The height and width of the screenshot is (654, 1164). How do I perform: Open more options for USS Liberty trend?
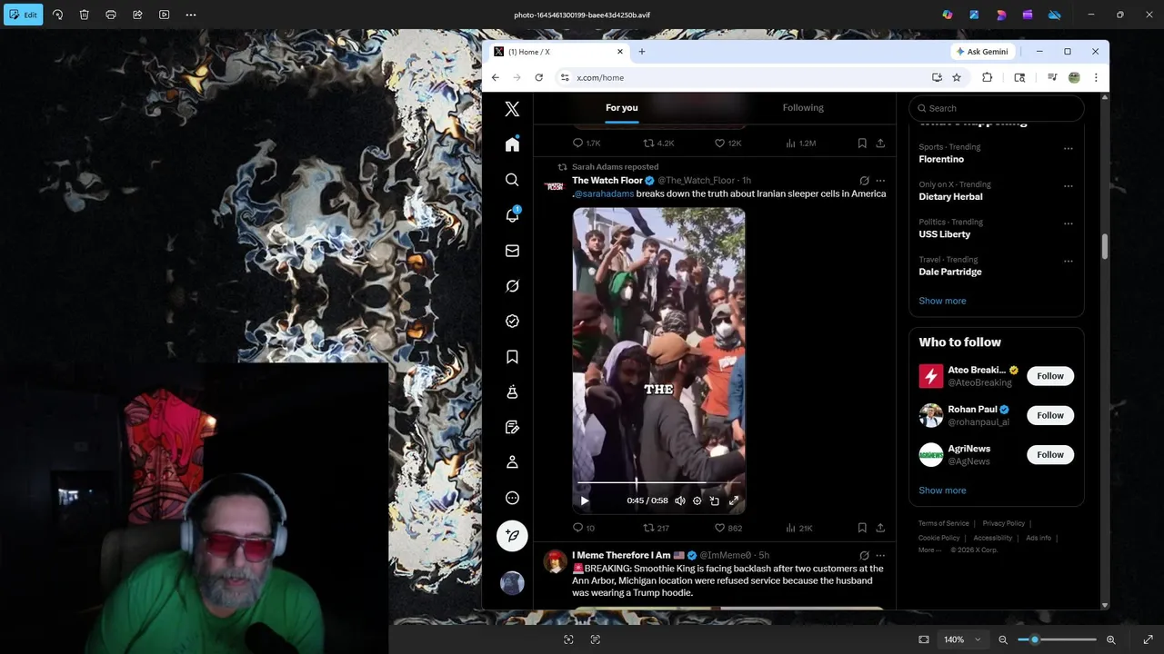pyautogui.click(x=1068, y=223)
